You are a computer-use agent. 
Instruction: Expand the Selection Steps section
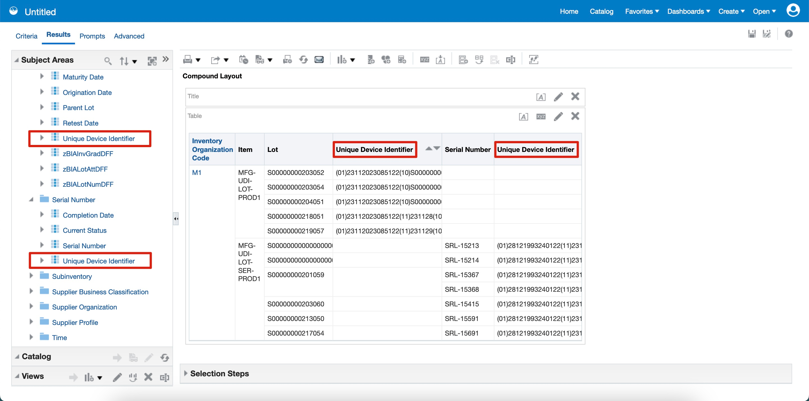click(x=186, y=373)
